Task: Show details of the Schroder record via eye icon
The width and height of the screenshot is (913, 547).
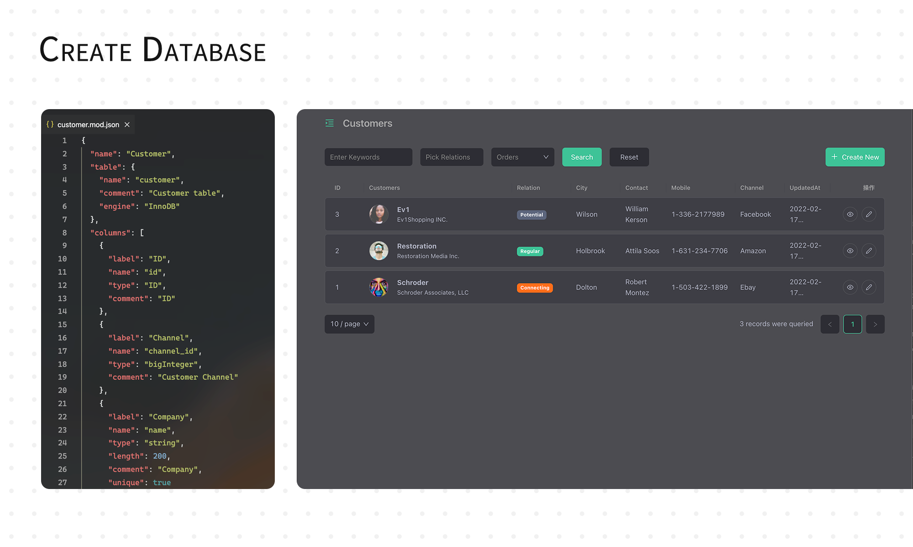Action: point(850,287)
